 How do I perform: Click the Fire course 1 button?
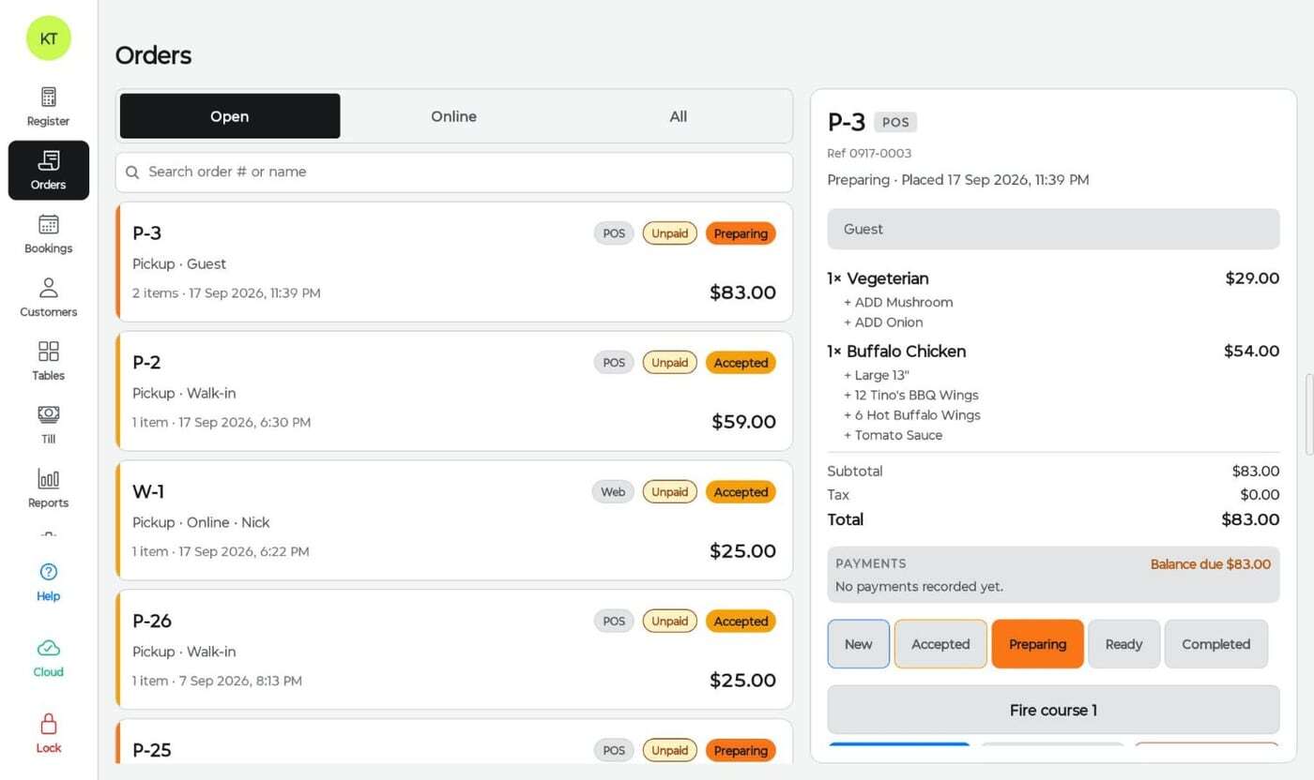pyautogui.click(x=1053, y=710)
